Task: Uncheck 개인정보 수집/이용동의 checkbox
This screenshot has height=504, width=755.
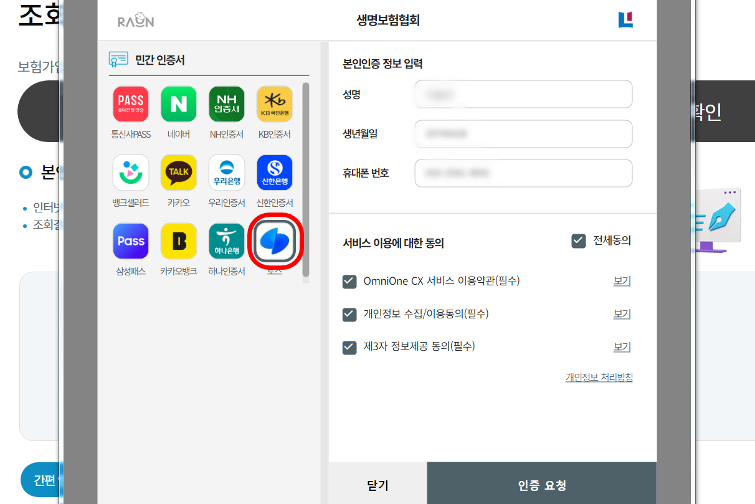Action: pos(349,314)
